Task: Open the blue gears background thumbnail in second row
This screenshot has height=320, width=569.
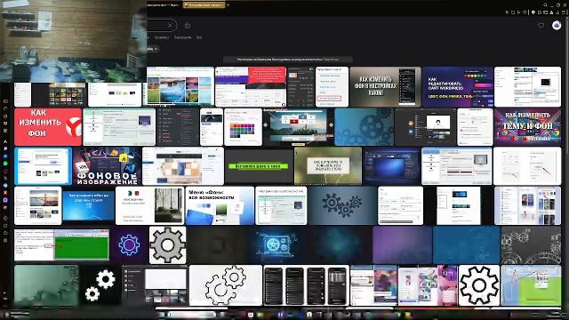Action: coord(364,126)
